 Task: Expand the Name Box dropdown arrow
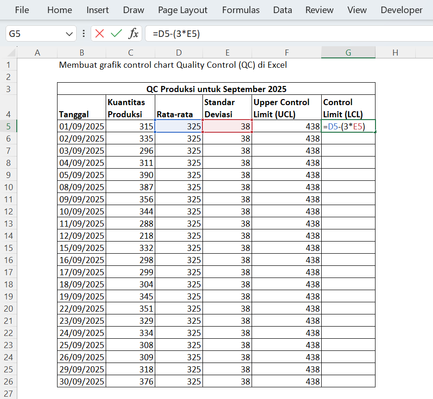coord(69,34)
